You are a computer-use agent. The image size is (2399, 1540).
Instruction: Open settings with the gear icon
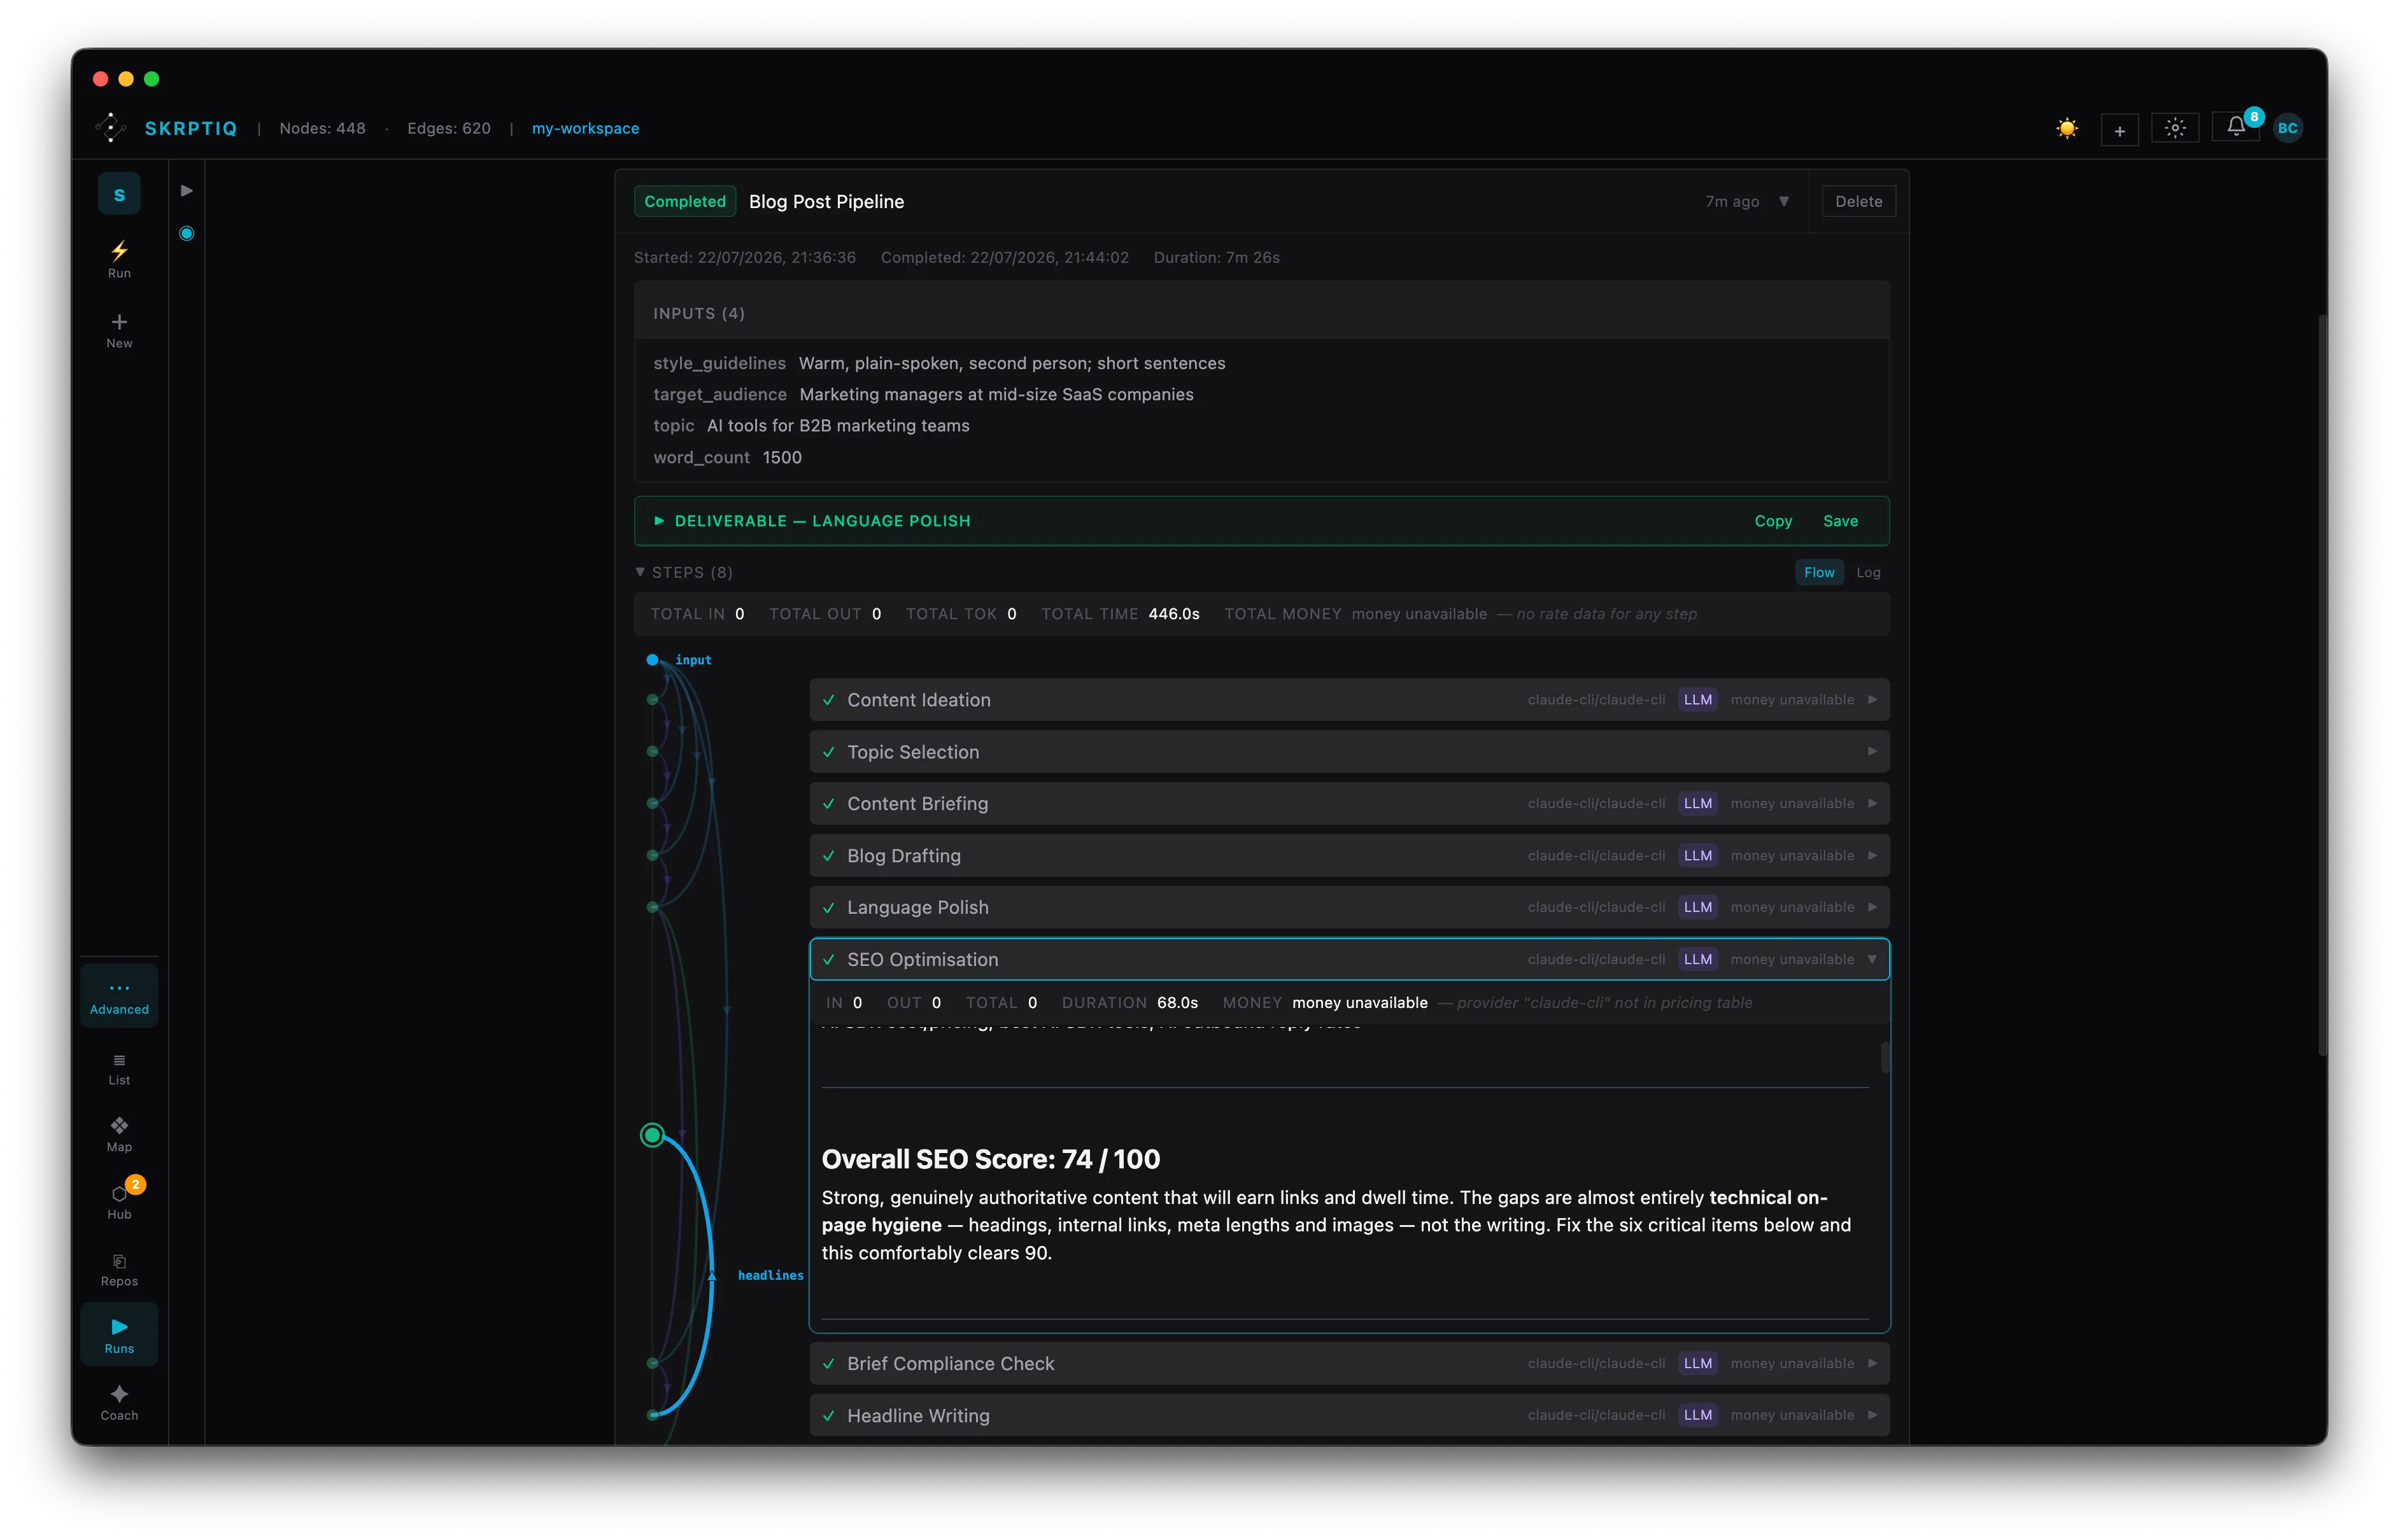2175,128
